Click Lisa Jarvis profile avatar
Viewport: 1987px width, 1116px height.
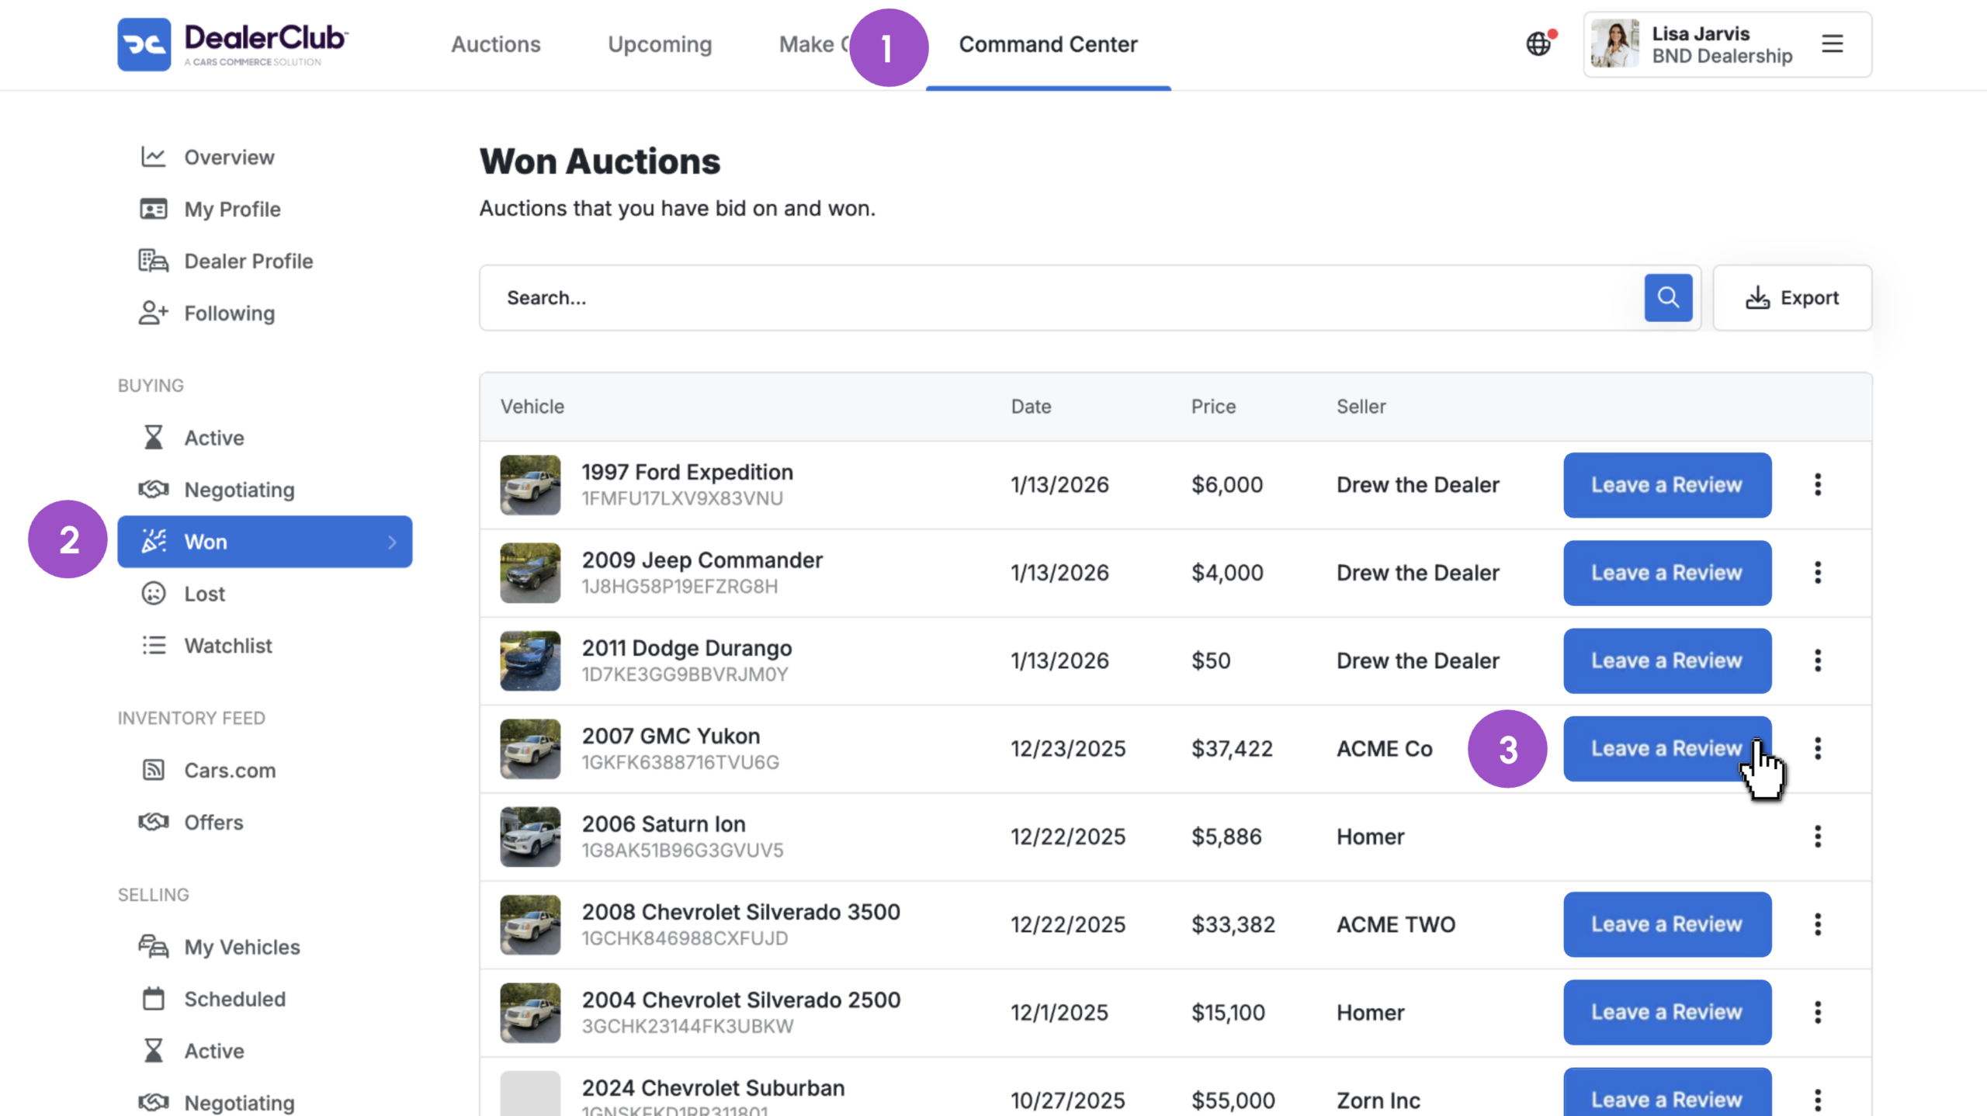(x=1614, y=43)
